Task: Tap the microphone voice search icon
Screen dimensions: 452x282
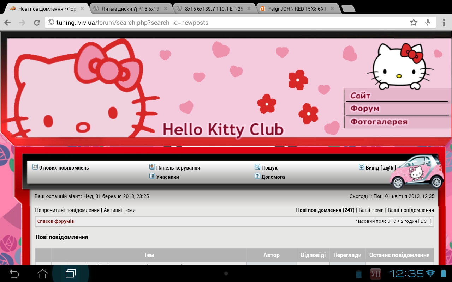Action: point(428,23)
